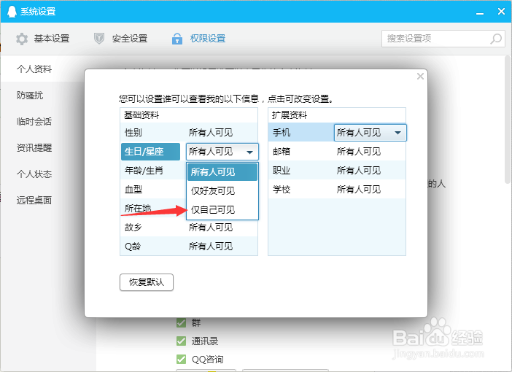
Task: Click the shield icon for 安全设置
Action: (99, 39)
